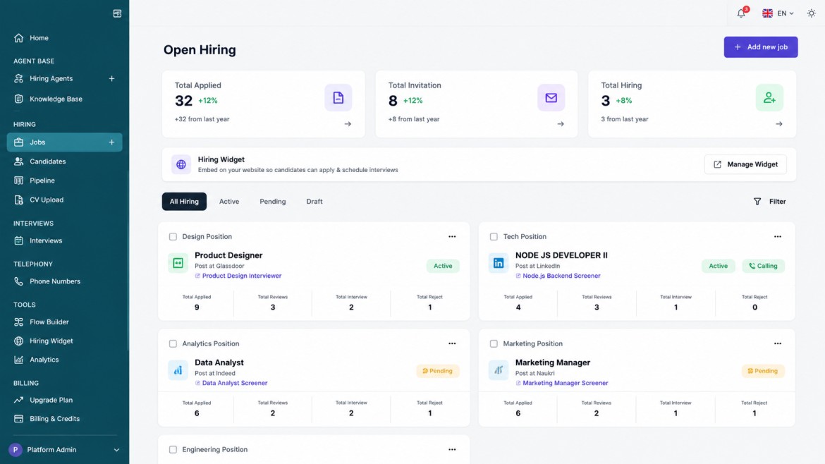Select the Marketing Position checkbox
This screenshot has width=825, height=464.
494,343
